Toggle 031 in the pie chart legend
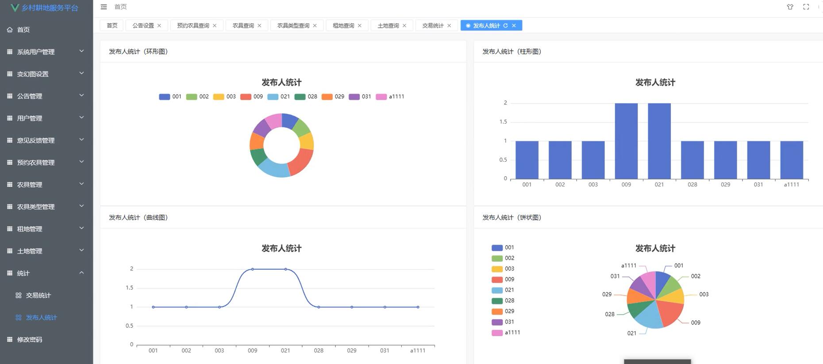The height and width of the screenshot is (364, 823). point(503,322)
